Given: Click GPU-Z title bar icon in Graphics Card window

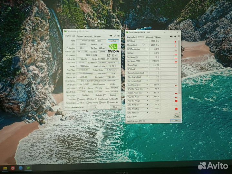Looking at the screenshot, I should (65, 31).
